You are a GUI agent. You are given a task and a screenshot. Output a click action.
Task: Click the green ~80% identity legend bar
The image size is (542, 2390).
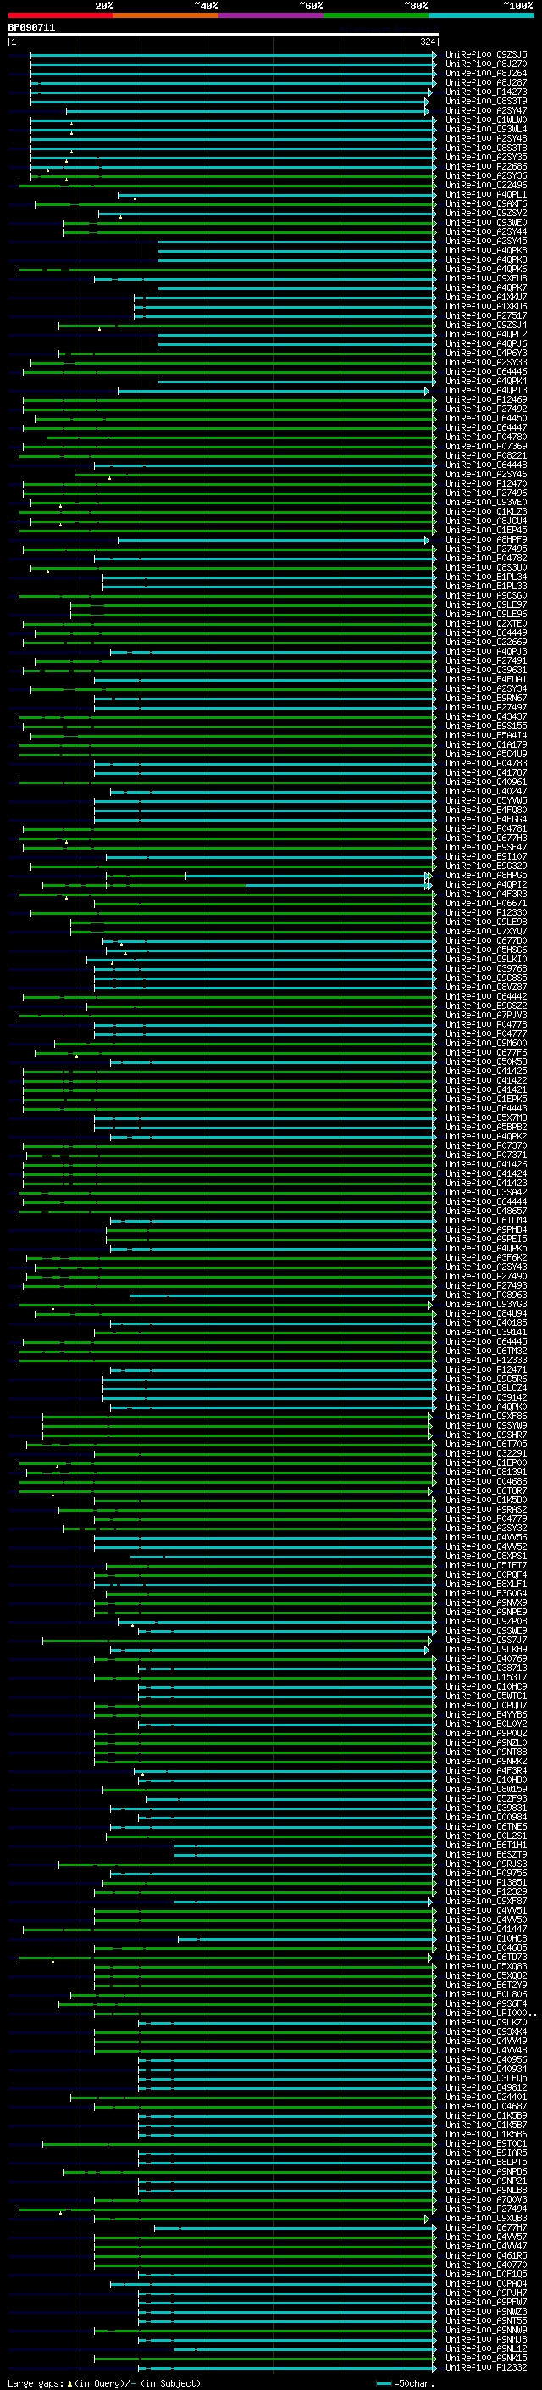(x=376, y=16)
